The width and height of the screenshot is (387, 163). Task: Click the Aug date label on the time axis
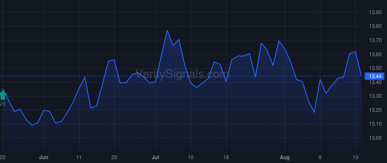285,157
